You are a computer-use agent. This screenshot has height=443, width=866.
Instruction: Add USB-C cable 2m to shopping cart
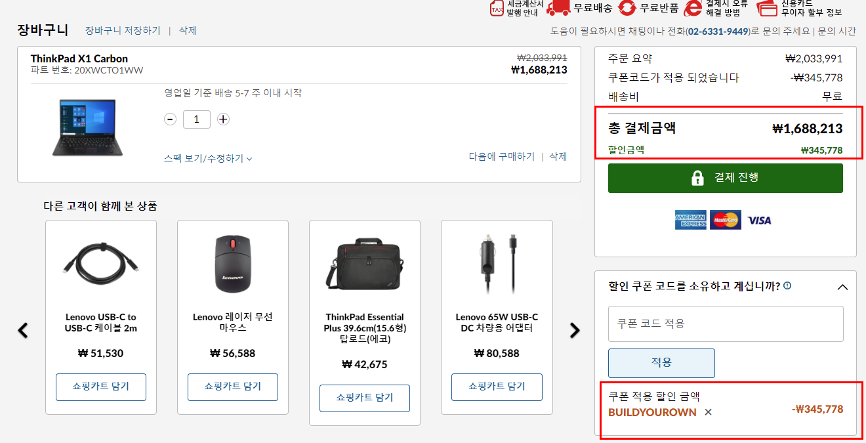101,387
